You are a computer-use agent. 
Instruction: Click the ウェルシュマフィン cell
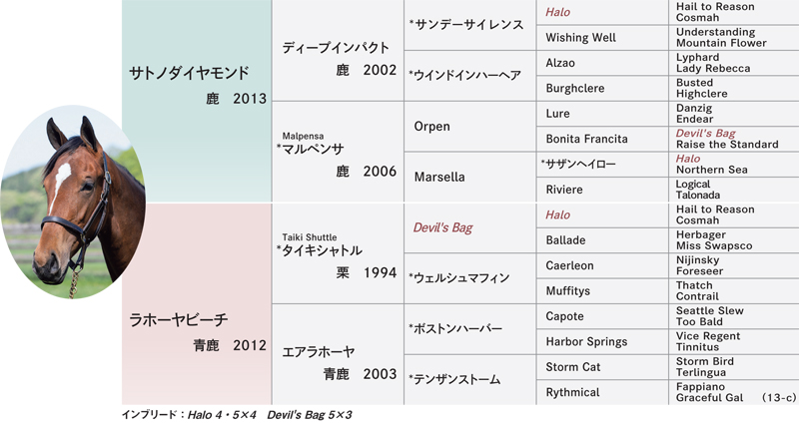coord(469,278)
